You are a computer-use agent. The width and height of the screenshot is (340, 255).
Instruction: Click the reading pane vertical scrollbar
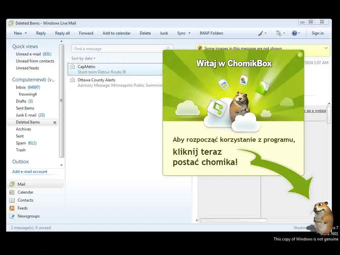tap(329, 115)
